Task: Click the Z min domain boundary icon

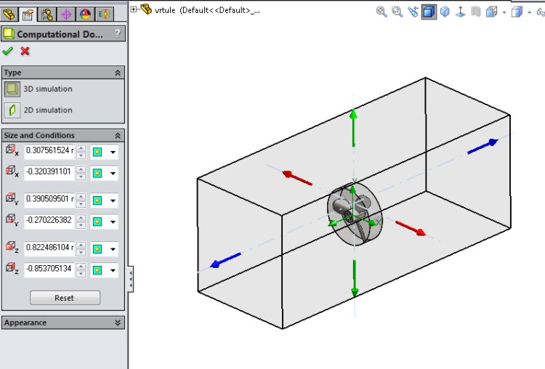Action: tap(12, 268)
